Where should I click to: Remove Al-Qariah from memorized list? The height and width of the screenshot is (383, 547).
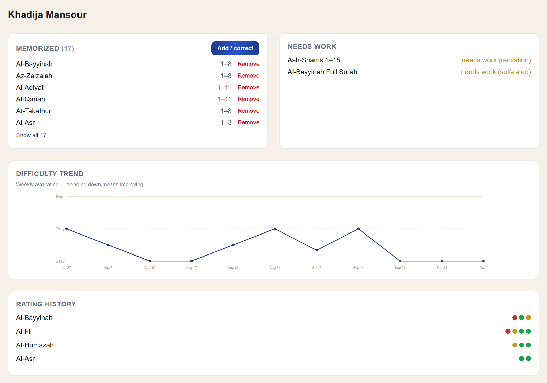(x=248, y=99)
